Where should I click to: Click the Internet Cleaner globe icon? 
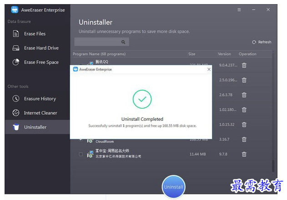click(x=16, y=113)
